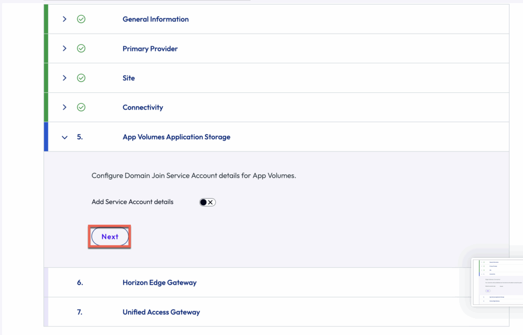Select the Site section heading
Viewport: 523px width, 335px height.
[129, 78]
